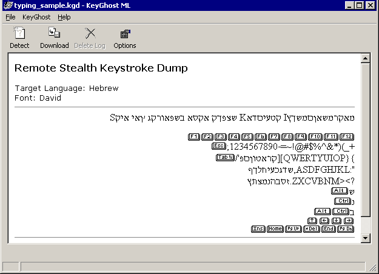This screenshot has width=379, height=274.
Task: Click the Pg Up key glyph
Action: pos(293,229)
